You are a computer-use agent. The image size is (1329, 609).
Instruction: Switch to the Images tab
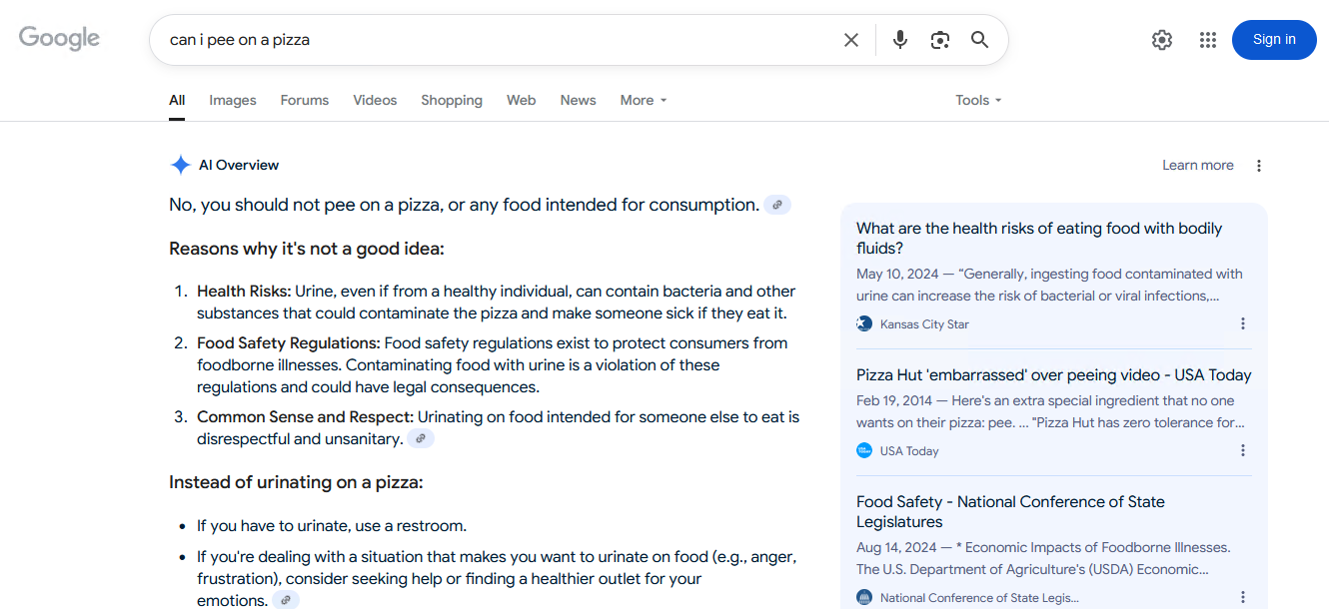[233, 100]
